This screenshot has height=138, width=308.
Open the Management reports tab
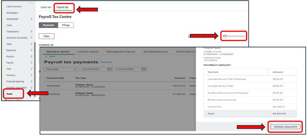click(x=121, y=52)
